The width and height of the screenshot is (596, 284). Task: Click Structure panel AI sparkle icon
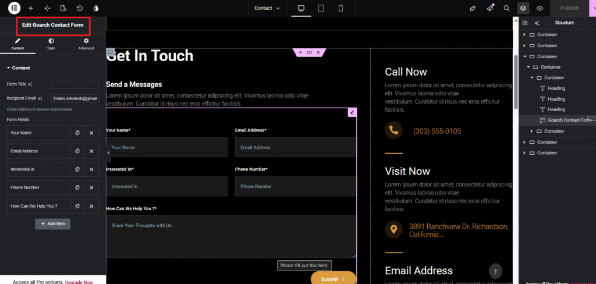(x=537, y=23)
